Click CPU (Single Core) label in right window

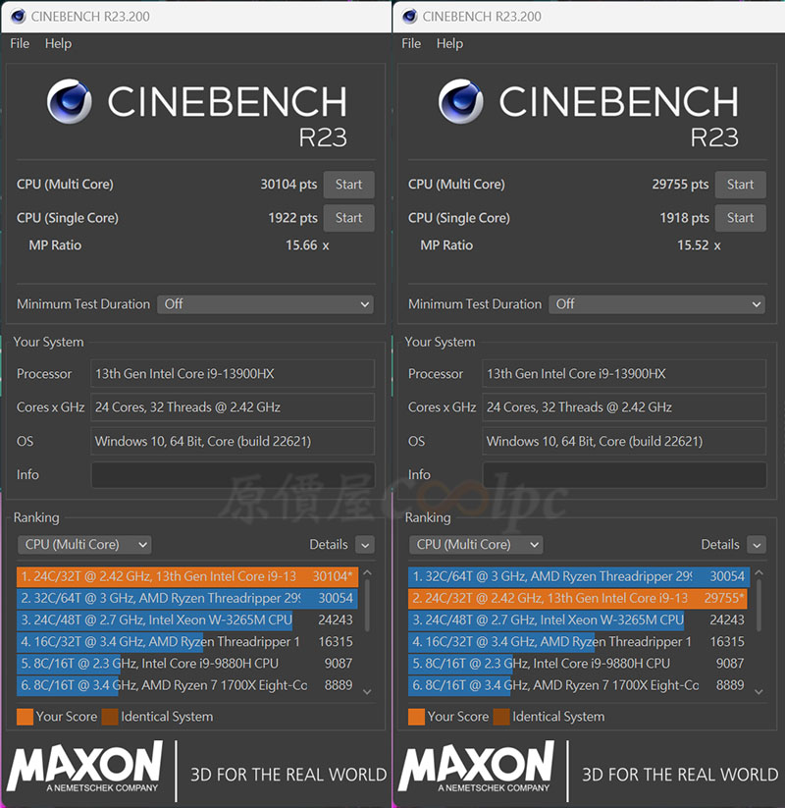(459, 218)
